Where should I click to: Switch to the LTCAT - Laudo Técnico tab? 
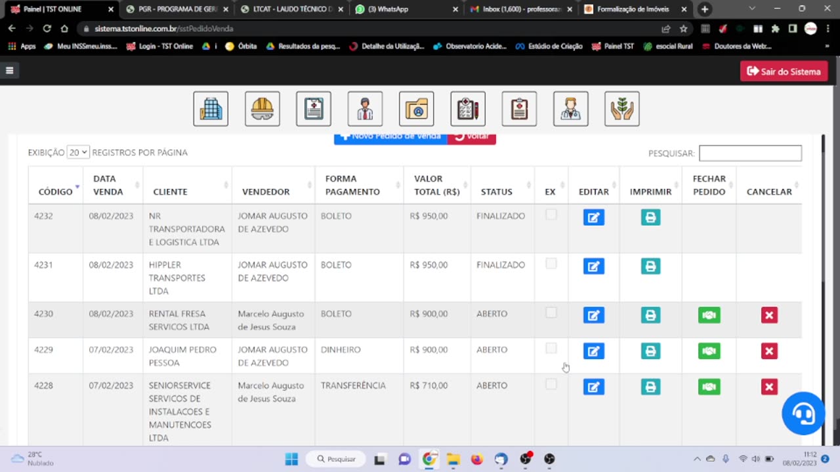pyautogui.click(x=292, y=9)
